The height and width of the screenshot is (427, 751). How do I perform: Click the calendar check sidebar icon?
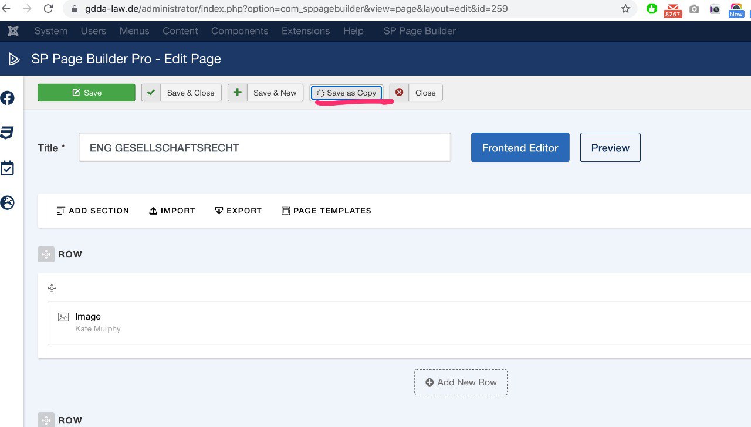click(7, 168)
